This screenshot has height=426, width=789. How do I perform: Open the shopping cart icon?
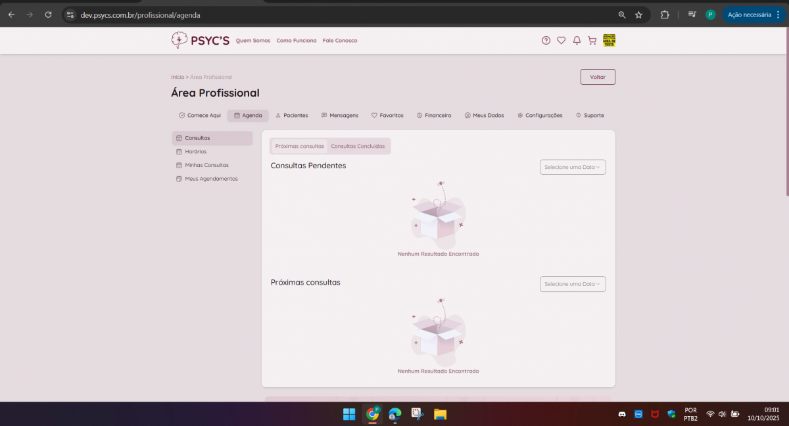coord(592,41)
